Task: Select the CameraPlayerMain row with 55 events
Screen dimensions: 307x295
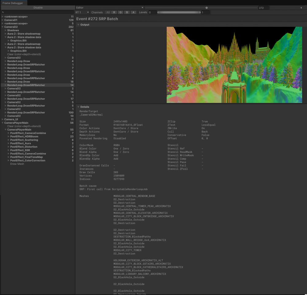Action: pos(37,130)
